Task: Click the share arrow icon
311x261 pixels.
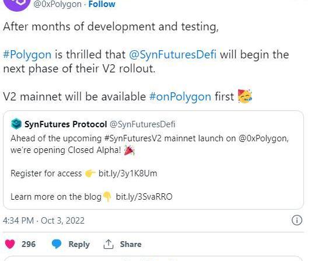Action: (109, 244)
